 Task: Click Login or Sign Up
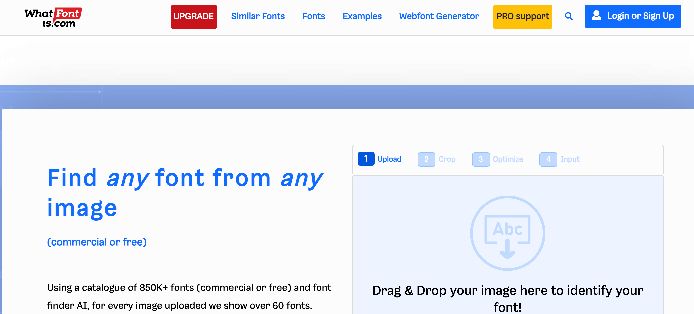pos(640,16)
